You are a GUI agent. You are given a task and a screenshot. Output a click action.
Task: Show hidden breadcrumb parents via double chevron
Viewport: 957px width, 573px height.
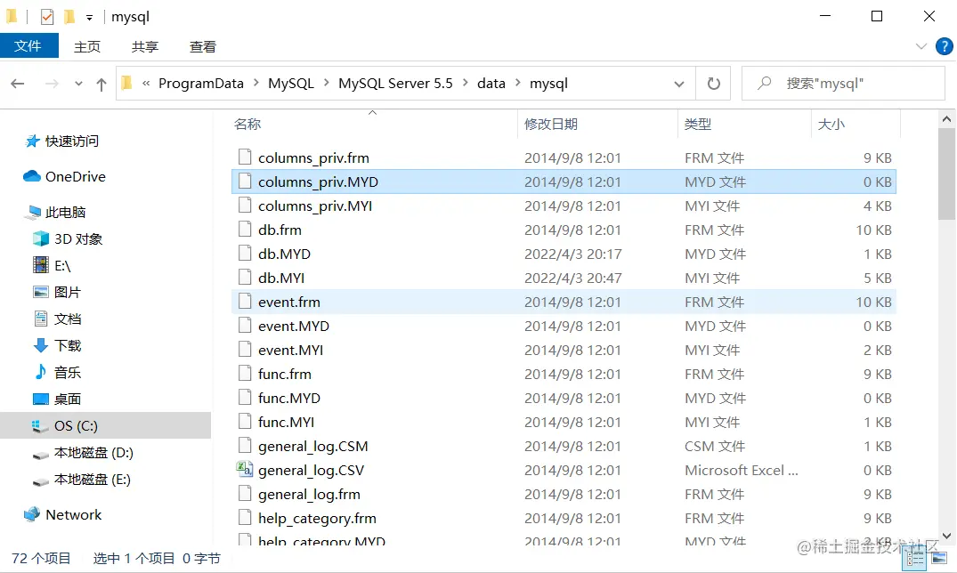tap(146, 83)
